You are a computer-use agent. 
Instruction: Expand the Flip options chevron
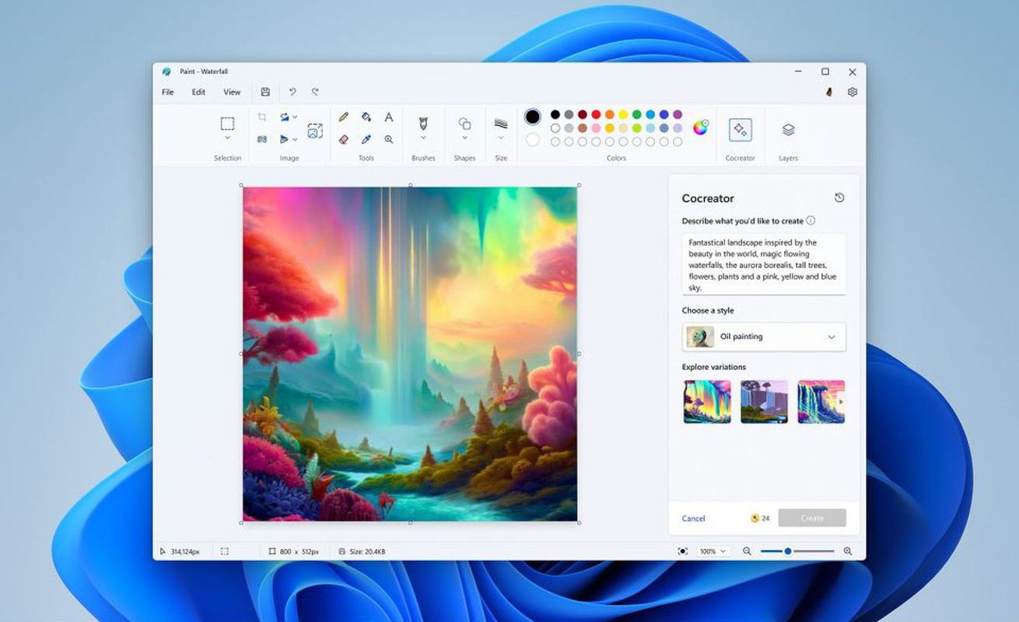(295, 140)
